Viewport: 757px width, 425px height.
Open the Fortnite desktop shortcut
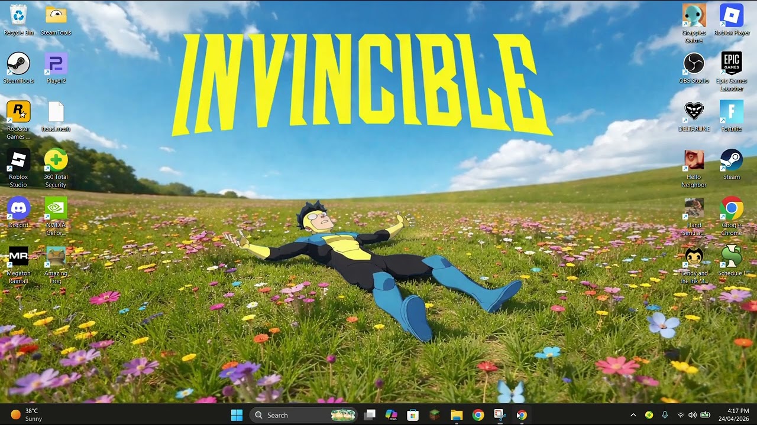pos(732,117)
